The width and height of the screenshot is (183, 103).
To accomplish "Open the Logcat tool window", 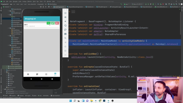I will coord(28,96).
